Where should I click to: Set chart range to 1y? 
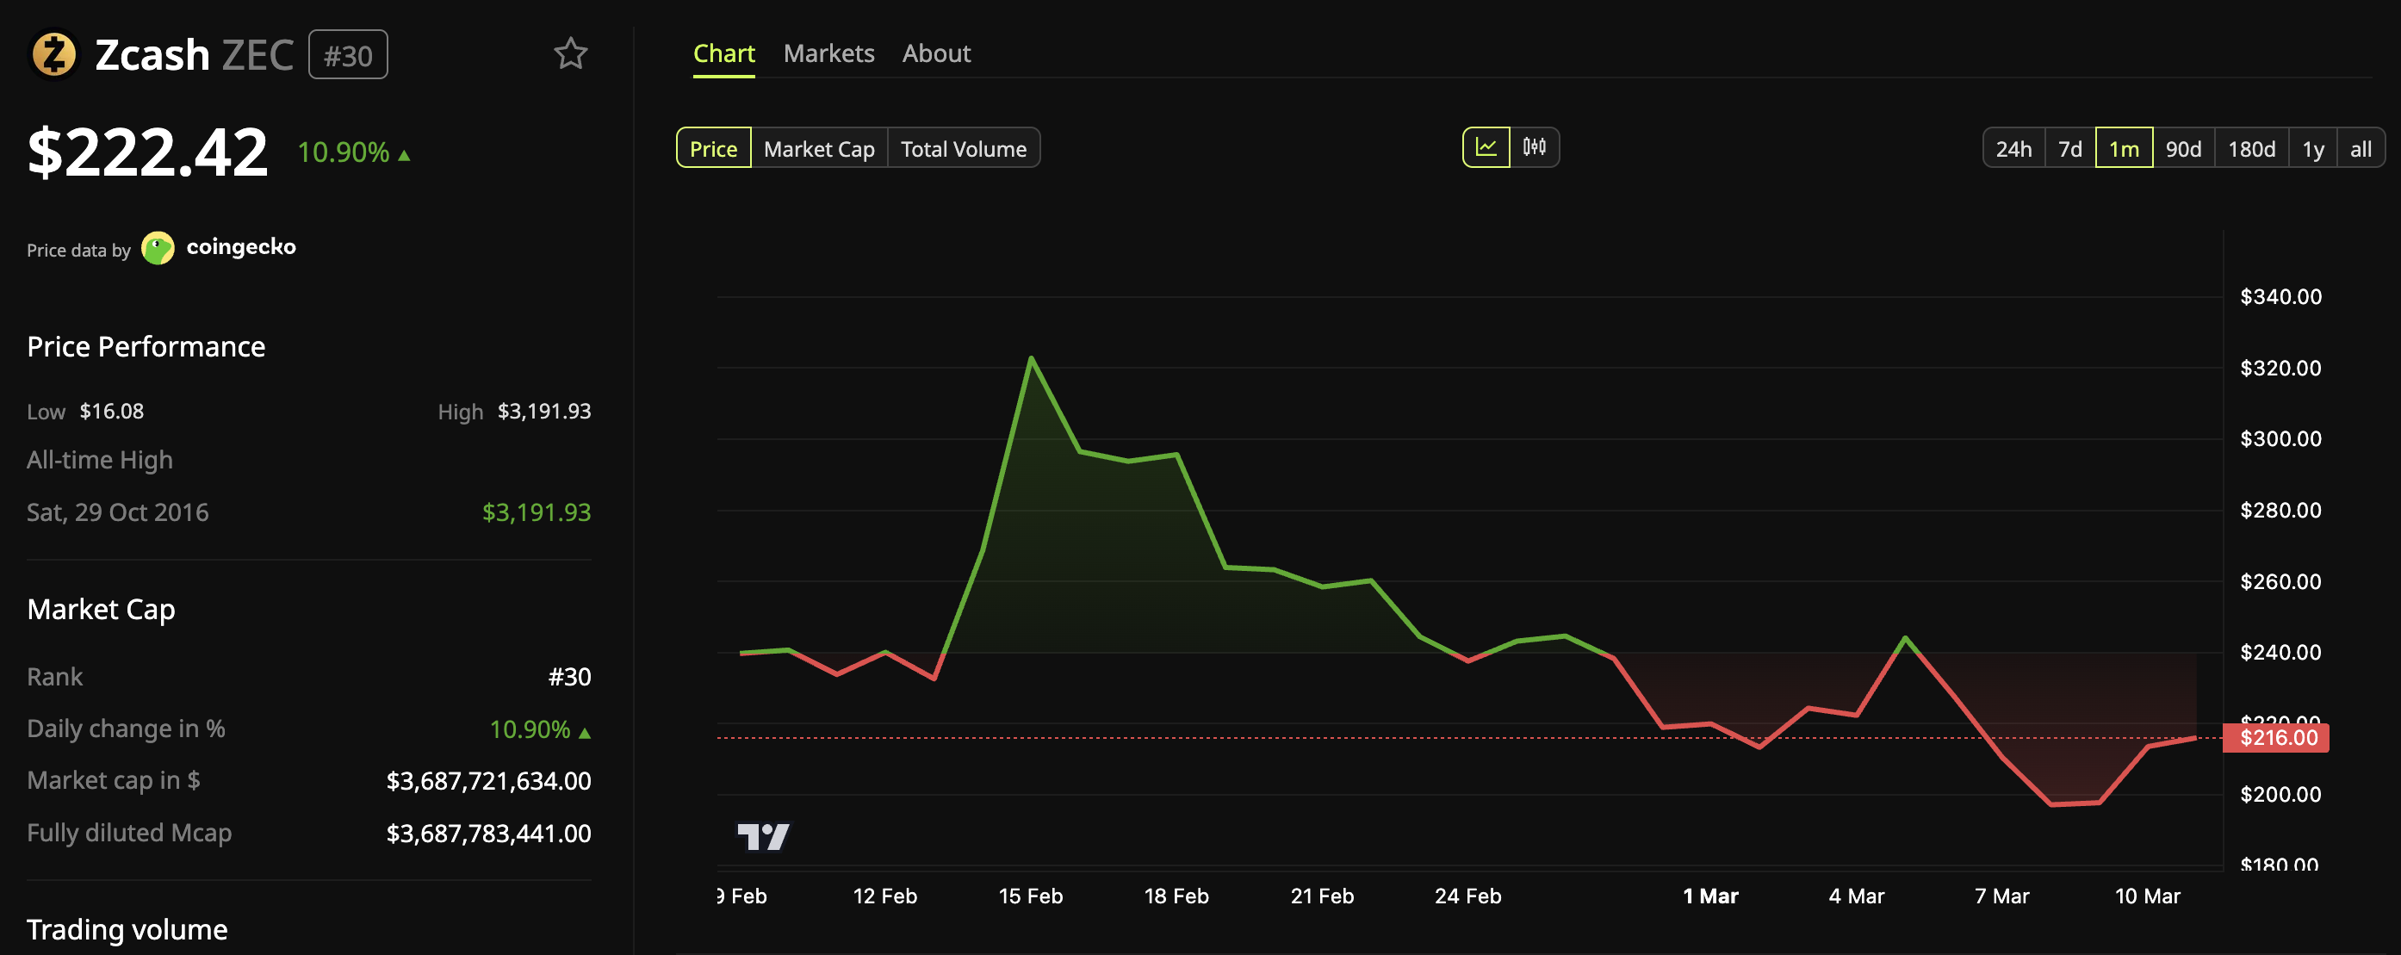[2312, 149]
